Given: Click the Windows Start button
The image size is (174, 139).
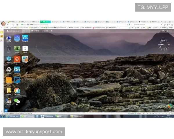Looking at the screenshot, I should [2, 116].
